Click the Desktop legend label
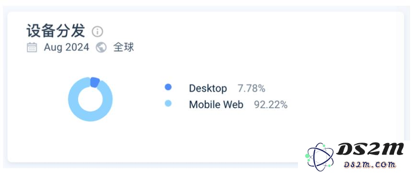This screenshot has height=173, width=412. [208, 88]
